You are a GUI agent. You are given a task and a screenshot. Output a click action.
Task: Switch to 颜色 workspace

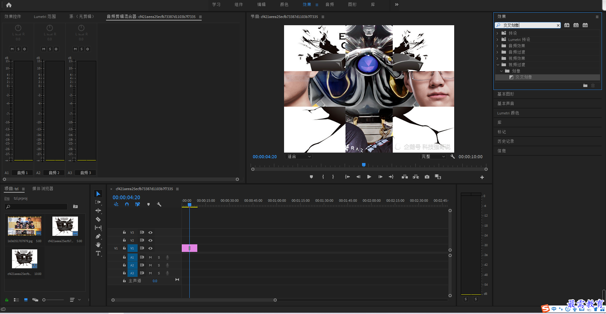284,4
